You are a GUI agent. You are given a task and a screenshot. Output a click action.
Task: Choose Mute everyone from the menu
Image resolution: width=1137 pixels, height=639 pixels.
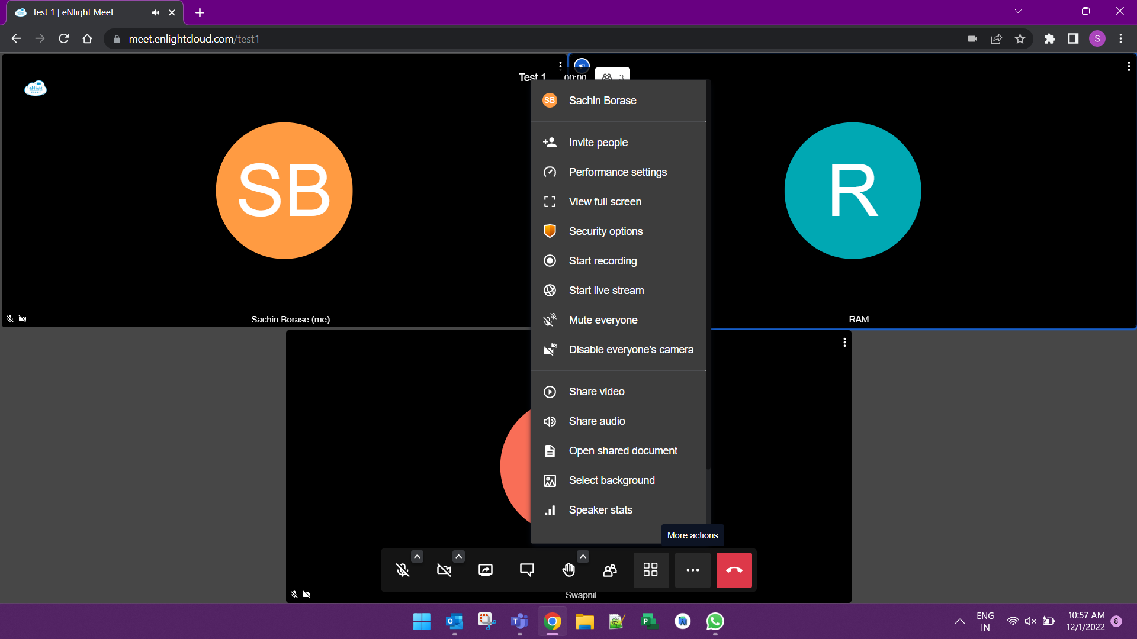coord(603,320)
